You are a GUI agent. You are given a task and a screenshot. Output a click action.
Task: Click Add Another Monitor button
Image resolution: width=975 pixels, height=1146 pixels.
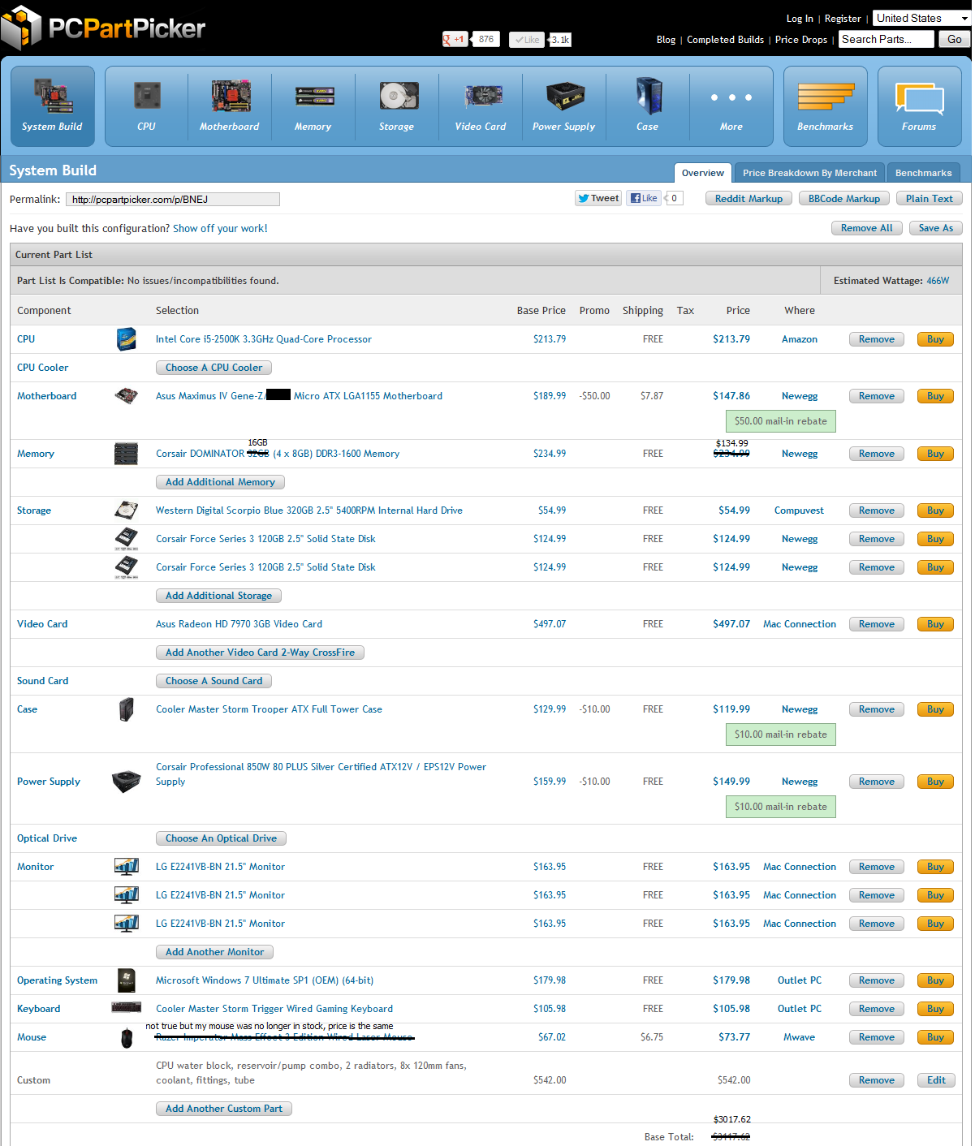coord(214,952)
